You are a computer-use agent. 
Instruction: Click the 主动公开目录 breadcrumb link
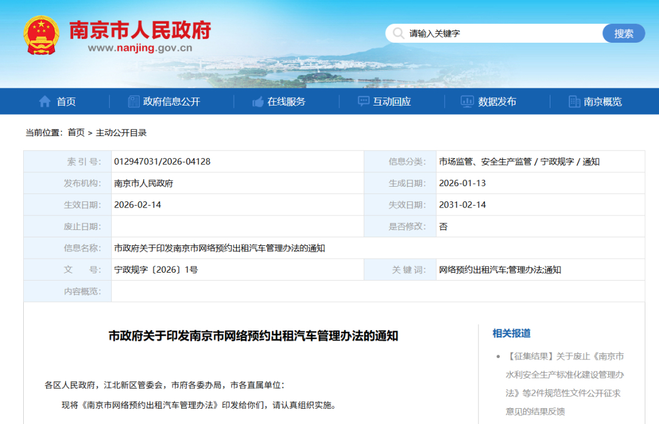tap(121, 132)
